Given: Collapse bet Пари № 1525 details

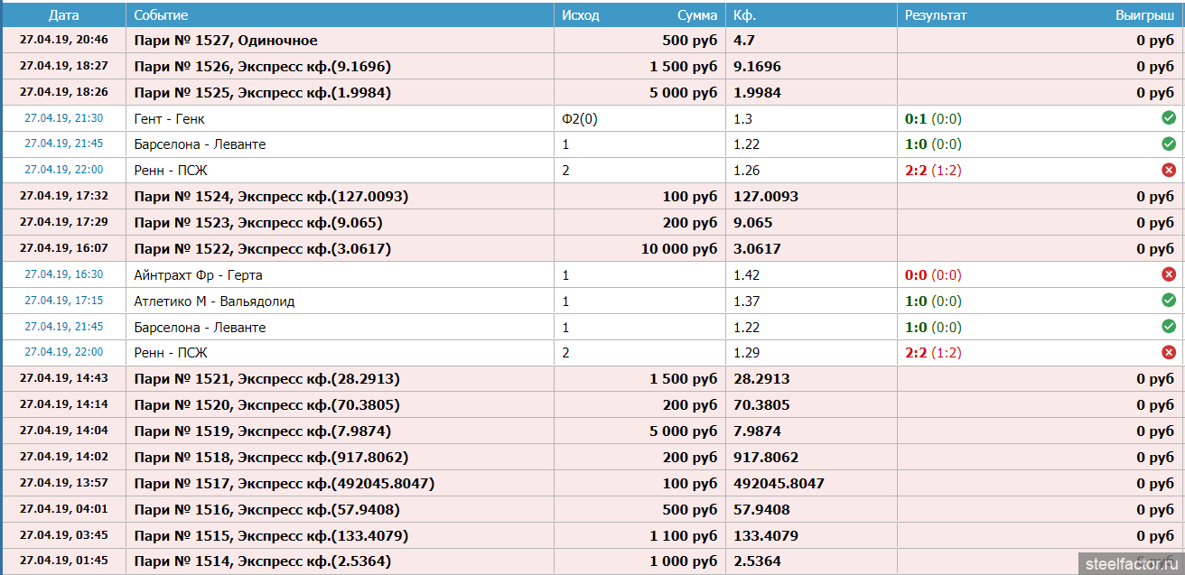Looking at the screenshot, I should 262,92.
